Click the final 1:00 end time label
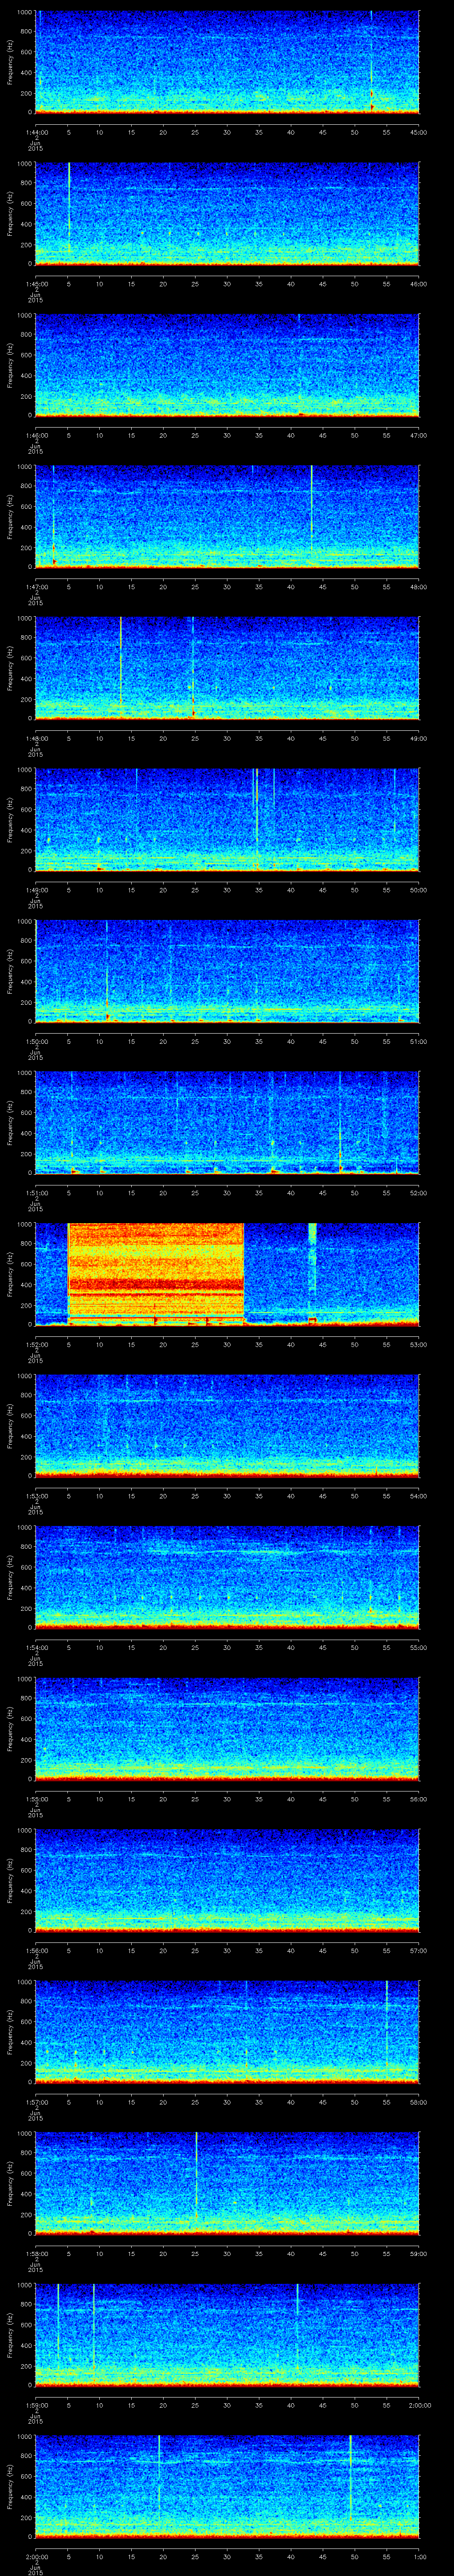This screenshot has width=454, height=2576. point(419,2557)
